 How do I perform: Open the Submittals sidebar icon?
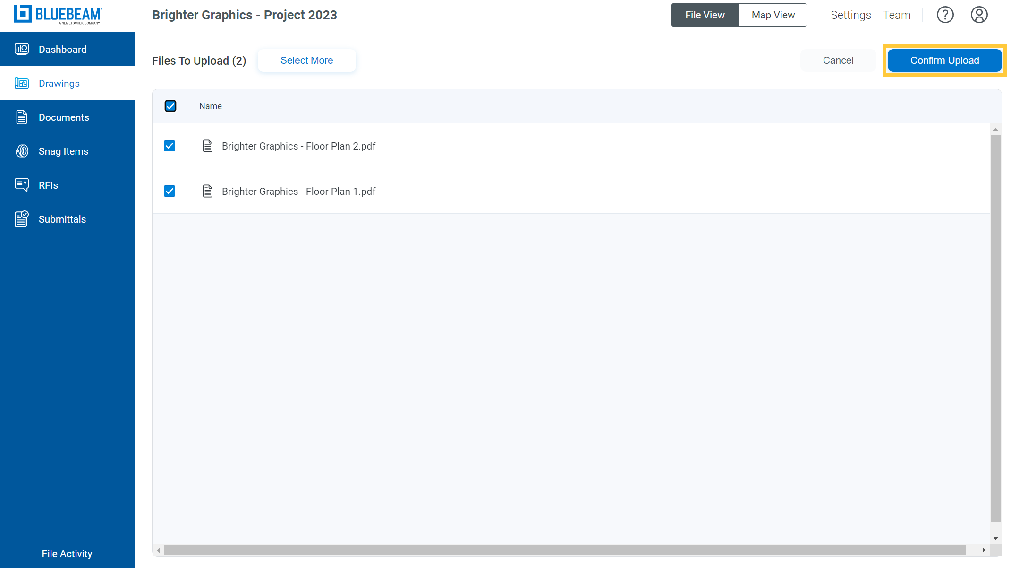click(22, 219)
